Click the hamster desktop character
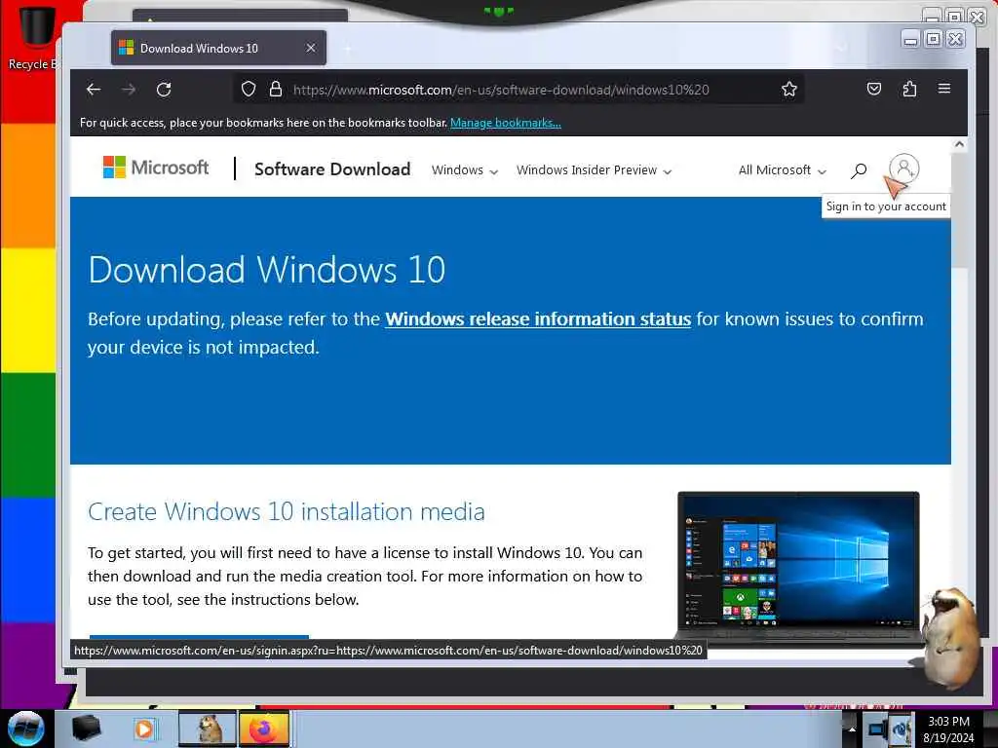998x748 pixels. coord(949,638)
